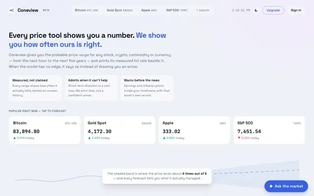The image size is (314, 196).
Task: Click the Measured, not claimed card
Action: [x=35, y=88]
